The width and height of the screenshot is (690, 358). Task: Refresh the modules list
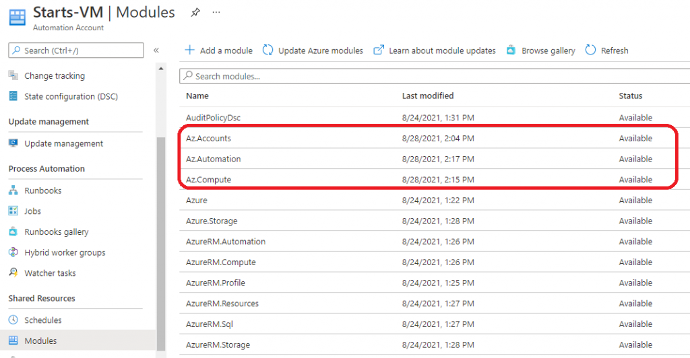(x=606, y=50)
